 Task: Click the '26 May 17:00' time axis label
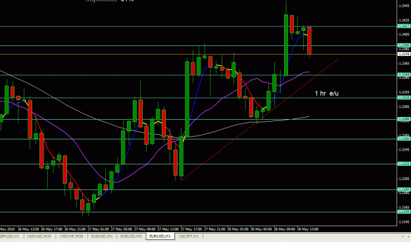(51, 229)
